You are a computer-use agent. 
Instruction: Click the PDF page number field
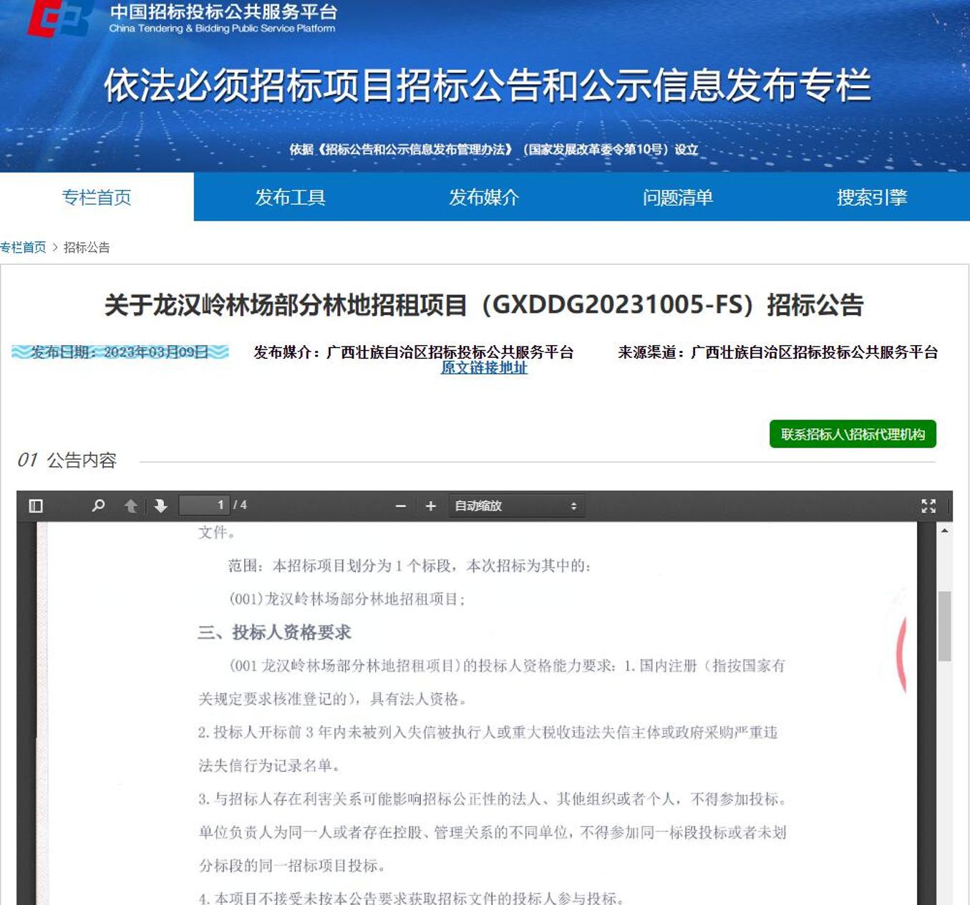point(204,505)
